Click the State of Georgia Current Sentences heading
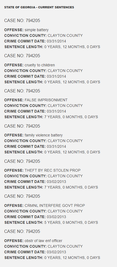The width and height of the screenshot is (117, 267). (x=39, y=7)
